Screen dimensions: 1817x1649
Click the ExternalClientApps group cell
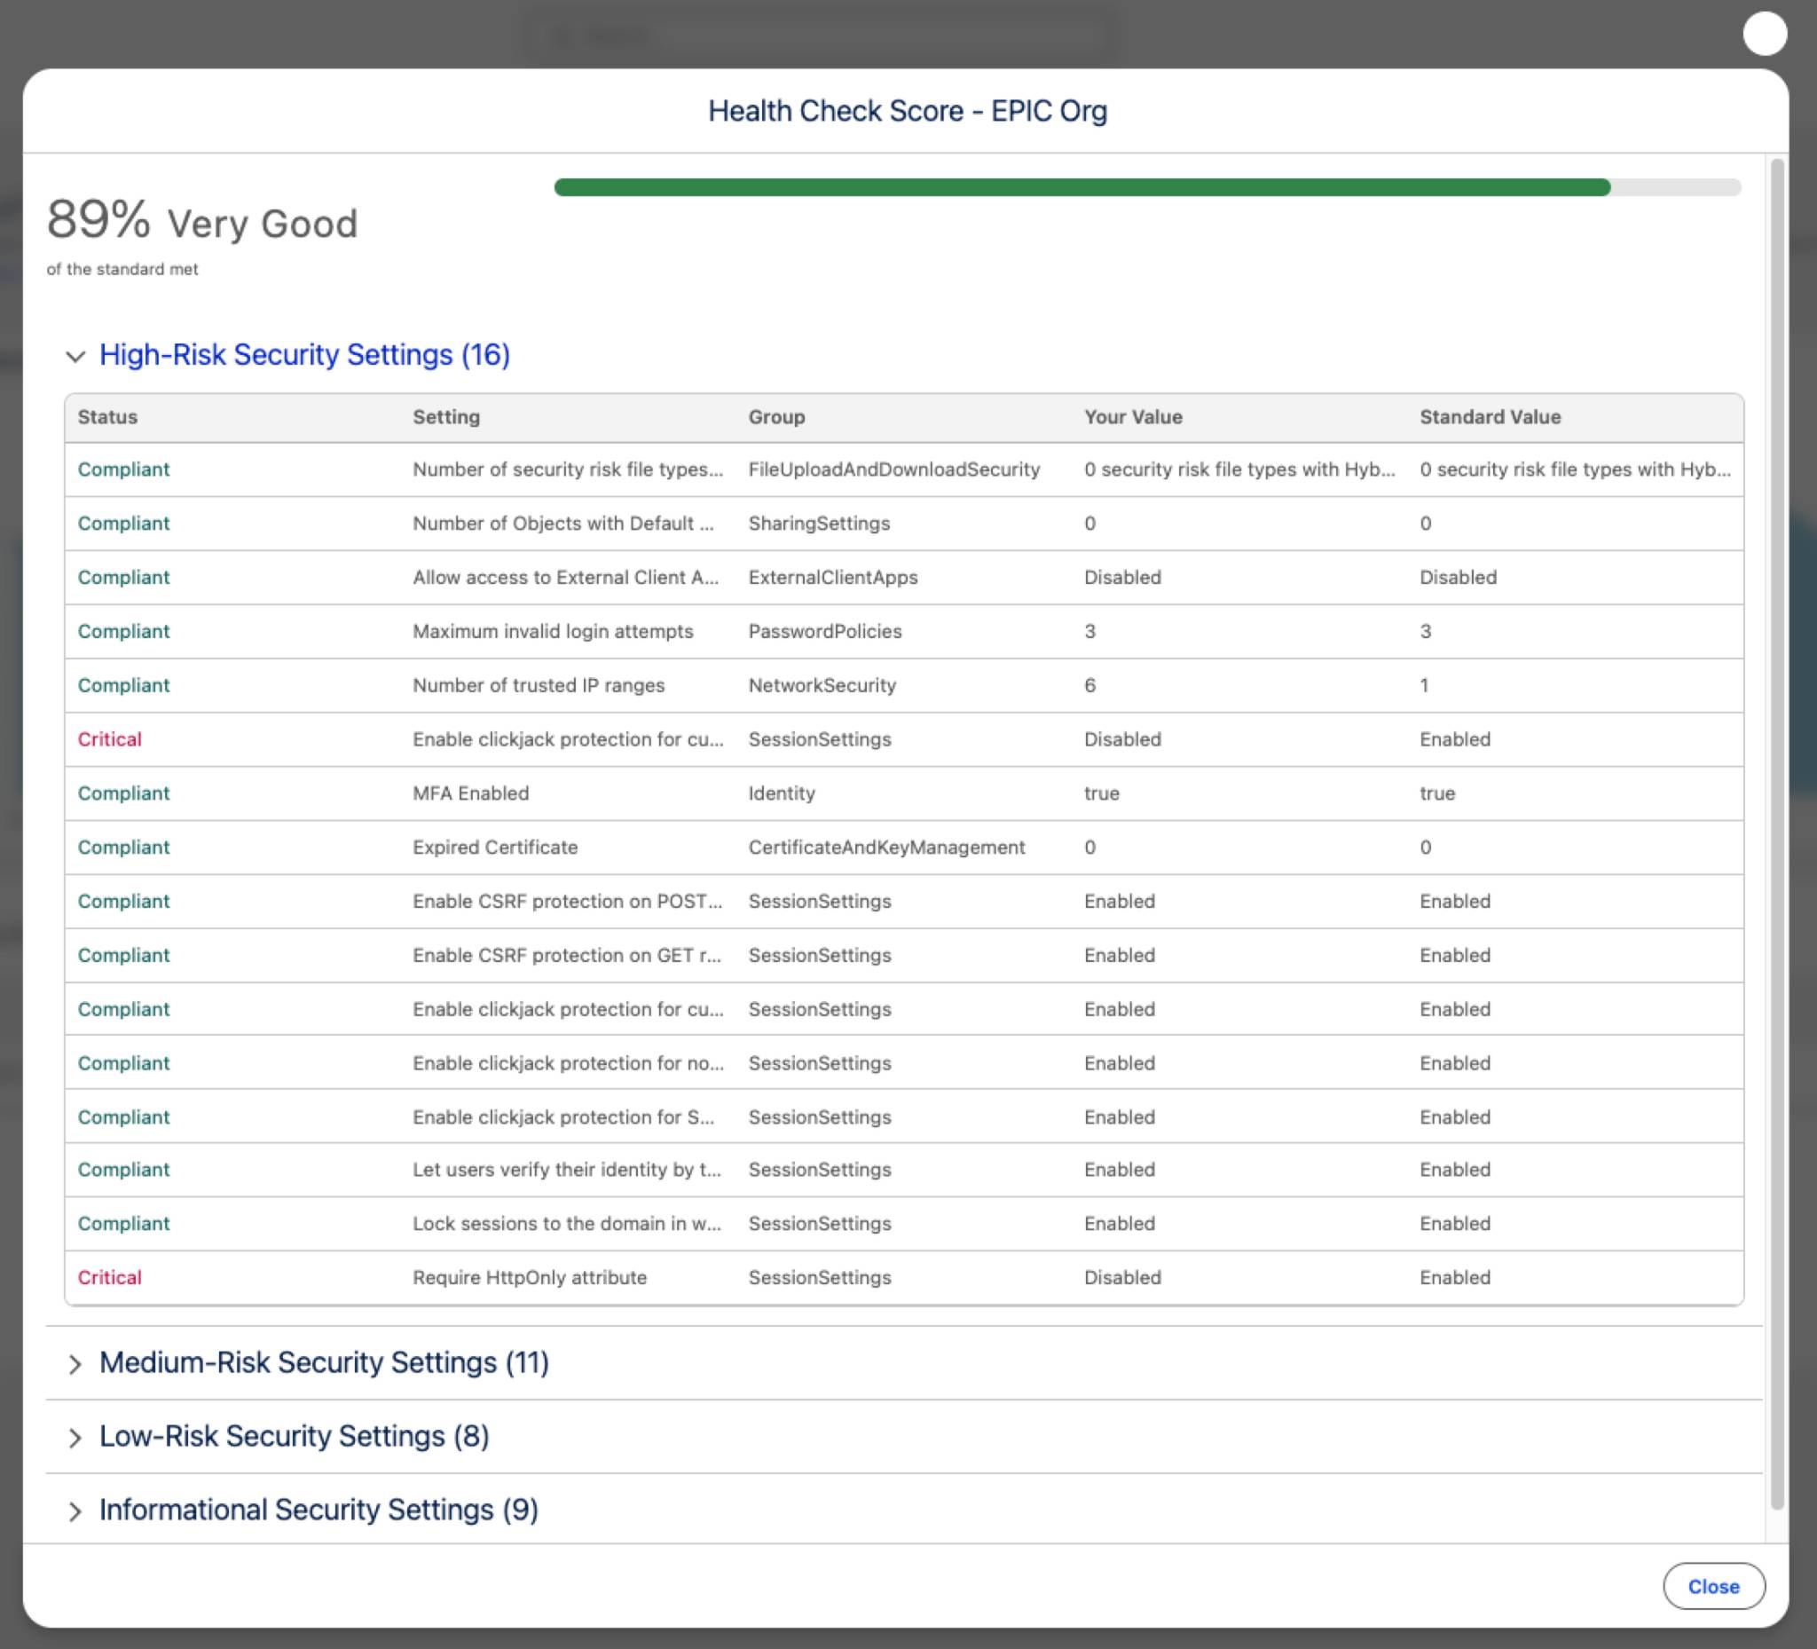[833, 577]
